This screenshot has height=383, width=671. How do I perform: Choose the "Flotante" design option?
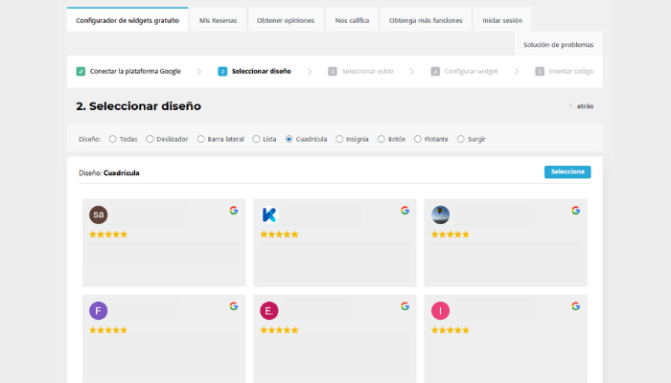click(418, 139)
